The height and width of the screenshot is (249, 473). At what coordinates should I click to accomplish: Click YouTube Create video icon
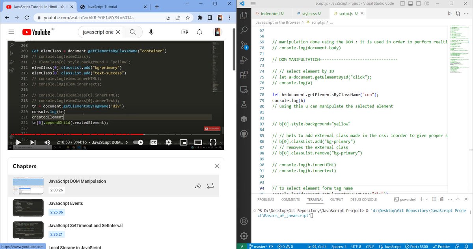pyautogui.click(x=184, y=32)
